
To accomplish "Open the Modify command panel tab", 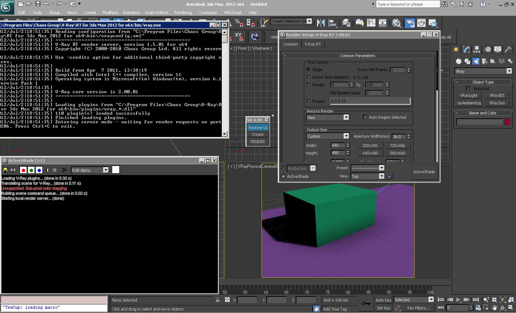I will click(x=466, y=49).
